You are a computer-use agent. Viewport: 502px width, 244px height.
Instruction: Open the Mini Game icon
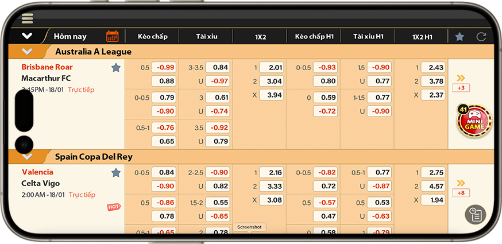point(473,121)
